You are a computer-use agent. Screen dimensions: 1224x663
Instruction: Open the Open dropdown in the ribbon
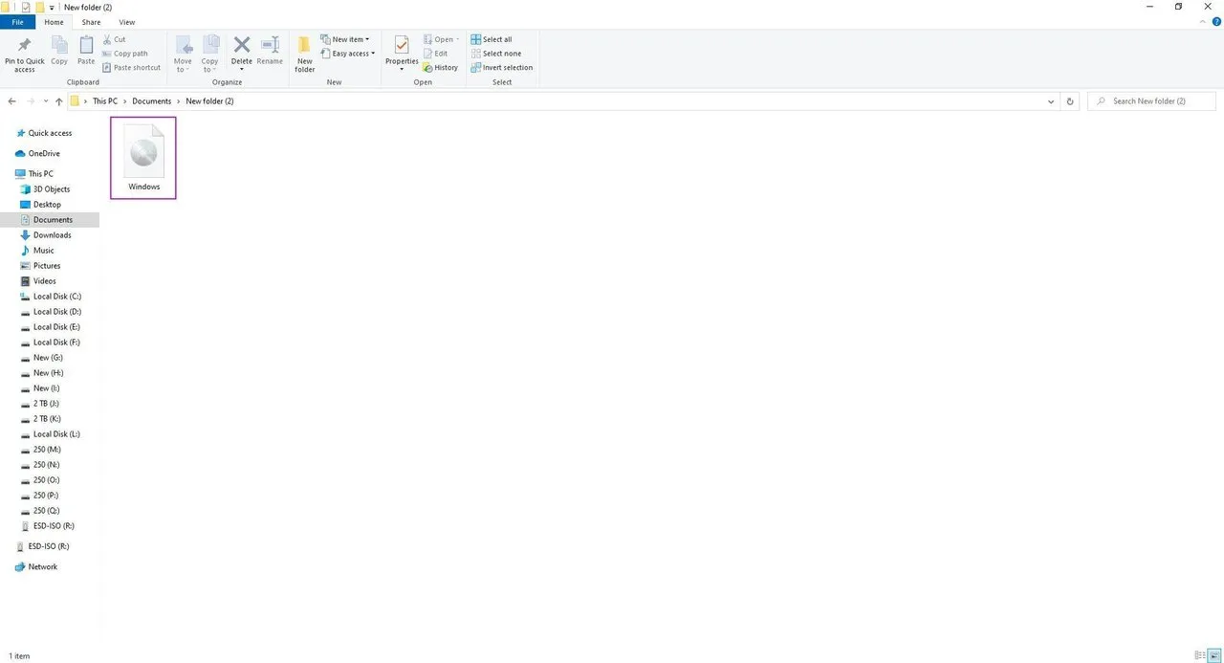click(441, 39)
